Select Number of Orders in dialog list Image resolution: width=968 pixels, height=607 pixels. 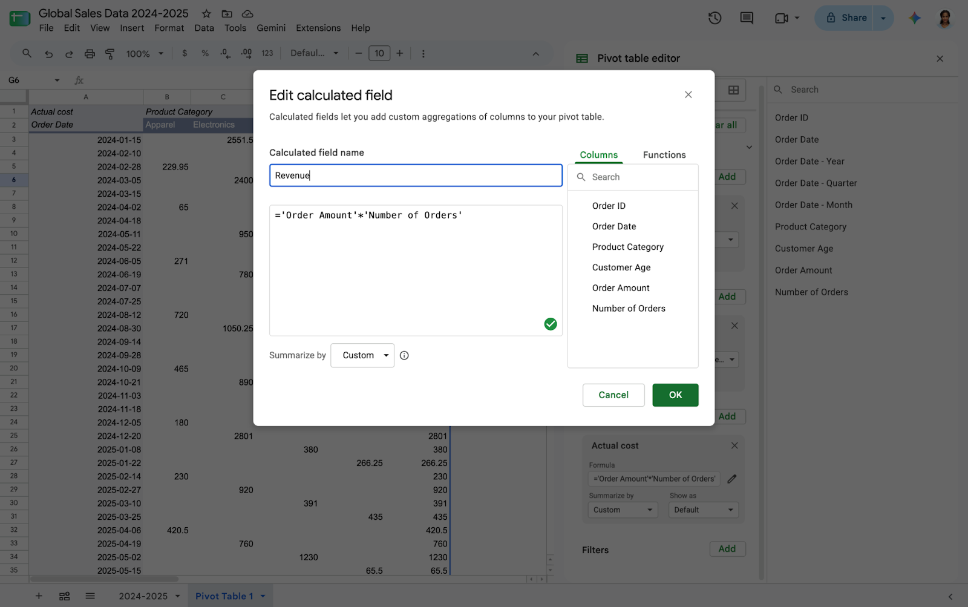coord(629,309)
